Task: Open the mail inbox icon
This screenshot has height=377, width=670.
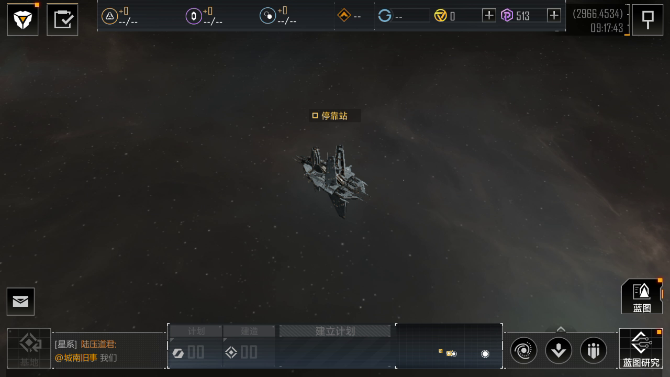Action: 20,302
